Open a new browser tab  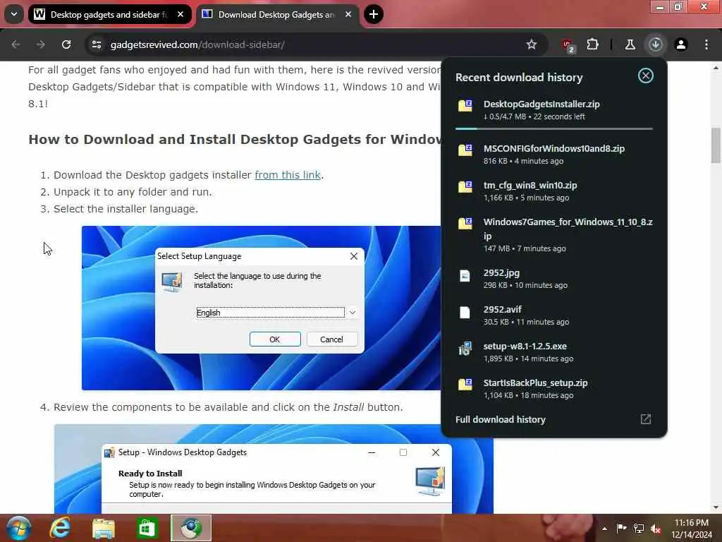click(374, 14)
